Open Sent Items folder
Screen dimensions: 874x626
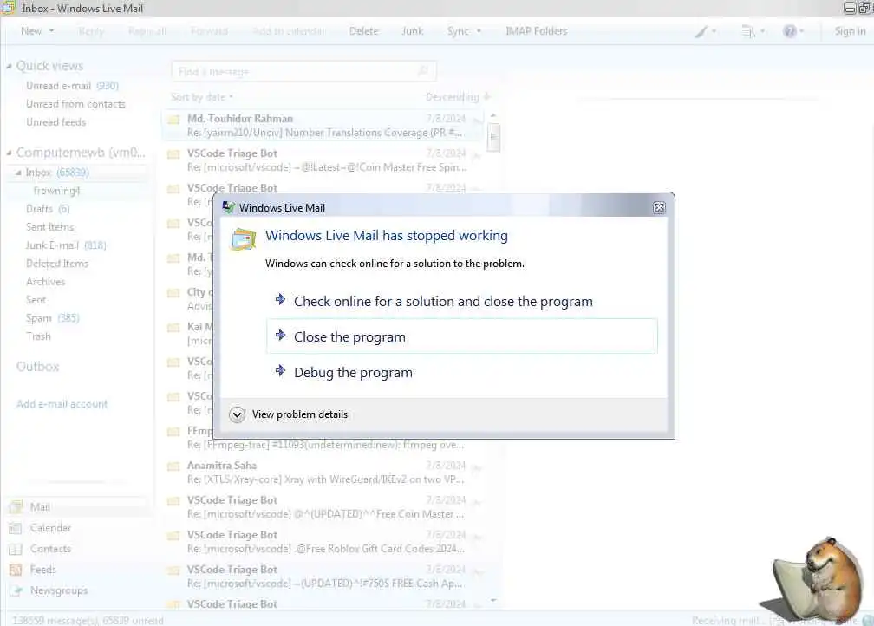click(x=49, y=227)
